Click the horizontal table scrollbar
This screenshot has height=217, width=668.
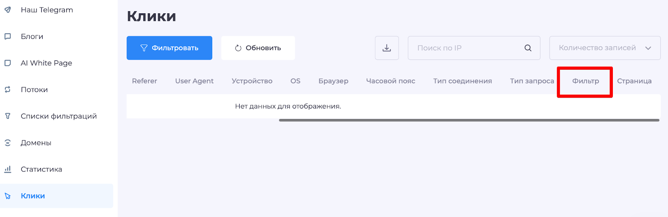click(469, 120)
